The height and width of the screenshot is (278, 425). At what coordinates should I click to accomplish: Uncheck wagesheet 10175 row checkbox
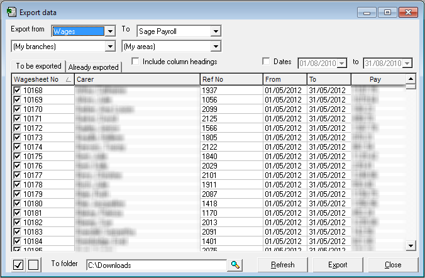(x=17, y=156)
